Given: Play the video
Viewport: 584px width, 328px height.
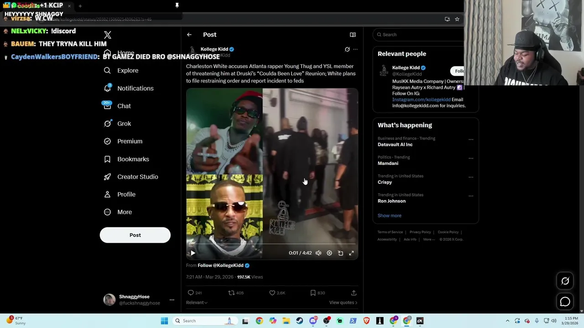Looking at the screenshot, I should pyautogui.click(x=193, y=253).
